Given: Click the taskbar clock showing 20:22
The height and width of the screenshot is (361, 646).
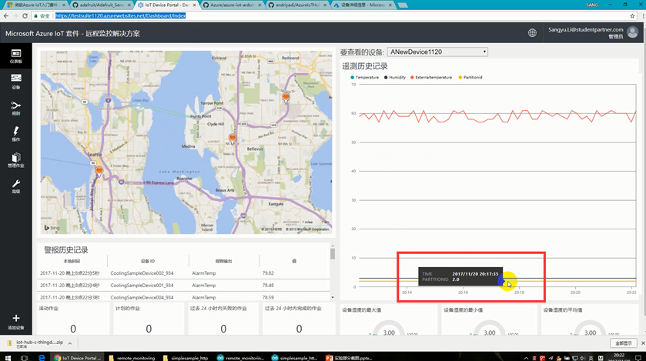Looking at the screenshot, I should 619,357.
